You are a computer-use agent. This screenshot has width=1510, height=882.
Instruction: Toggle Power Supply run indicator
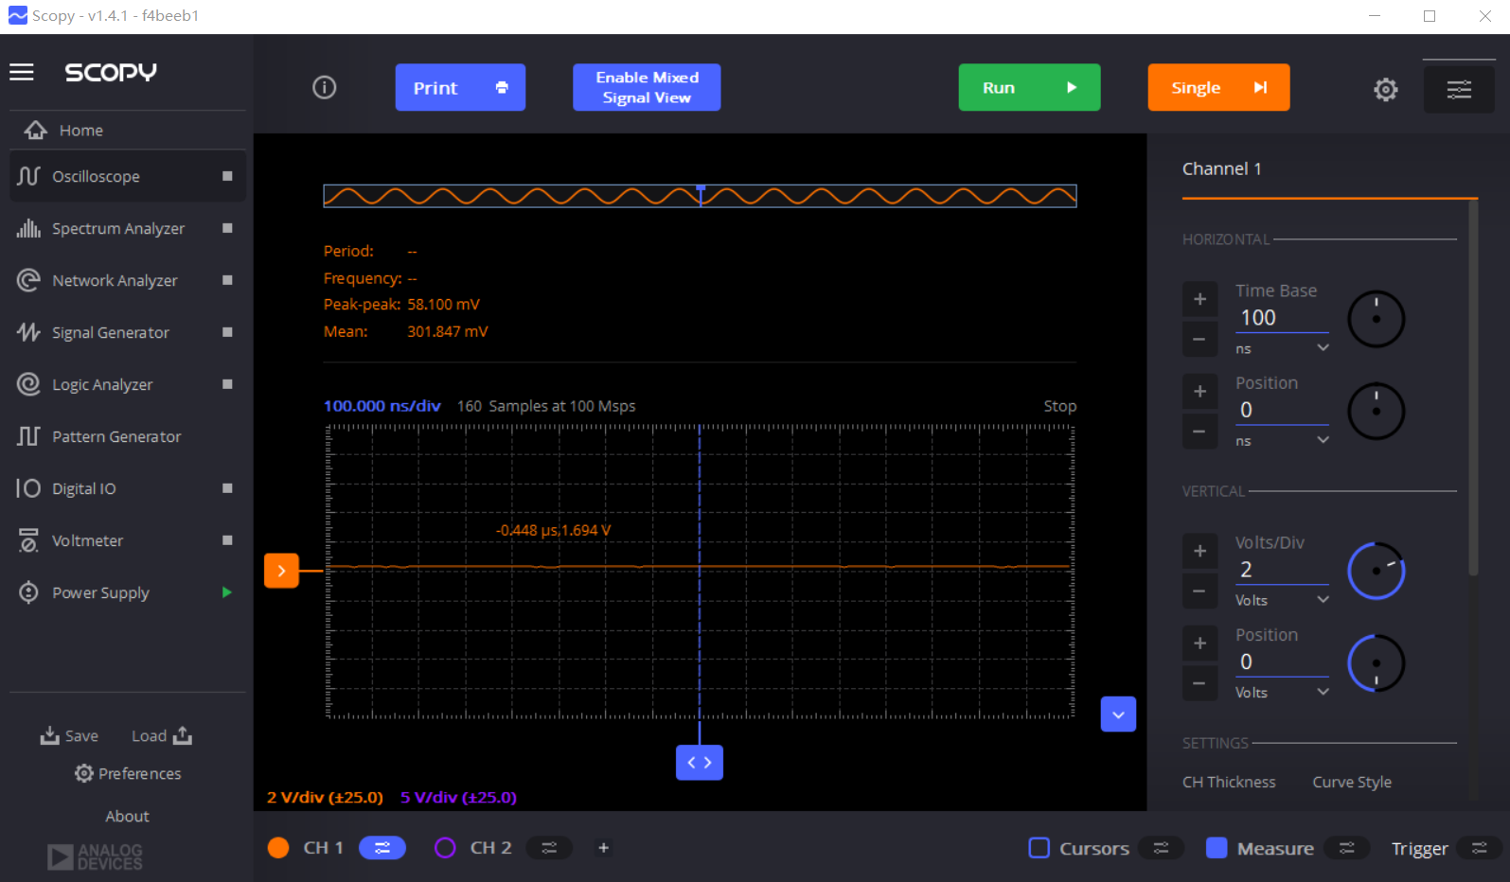(x=227, y=592)
